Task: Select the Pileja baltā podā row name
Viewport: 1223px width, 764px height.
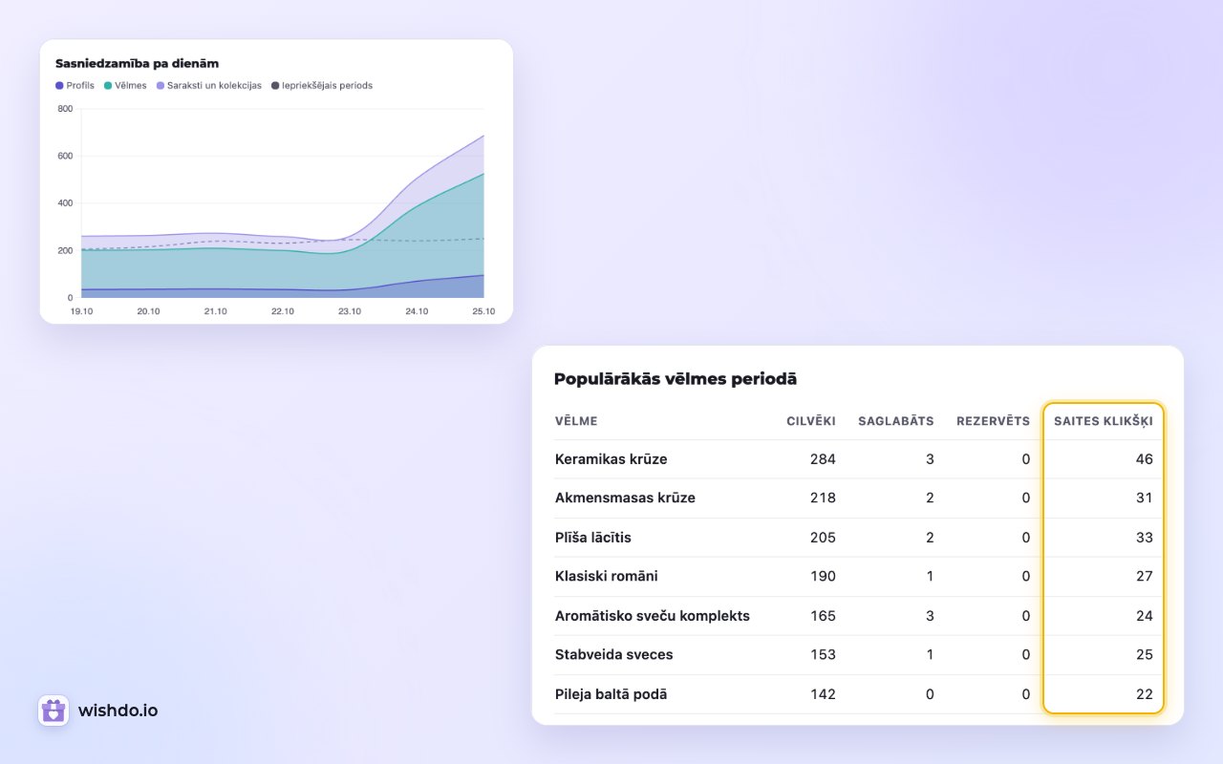Action: point(611,694)
